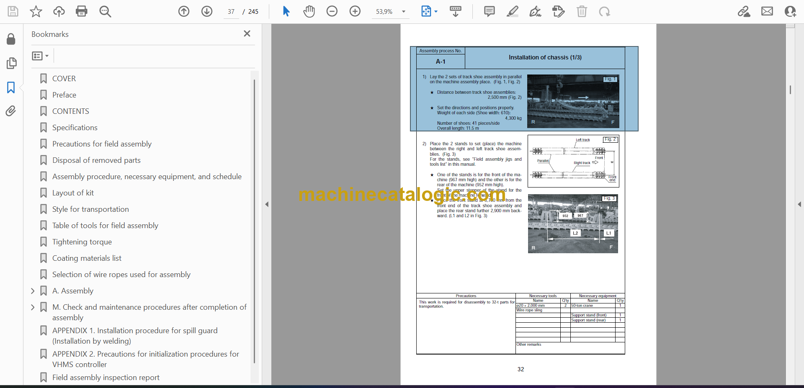804x388 pixels.
Task: Close the Bookmarks panel
Action: coord(247,33)
